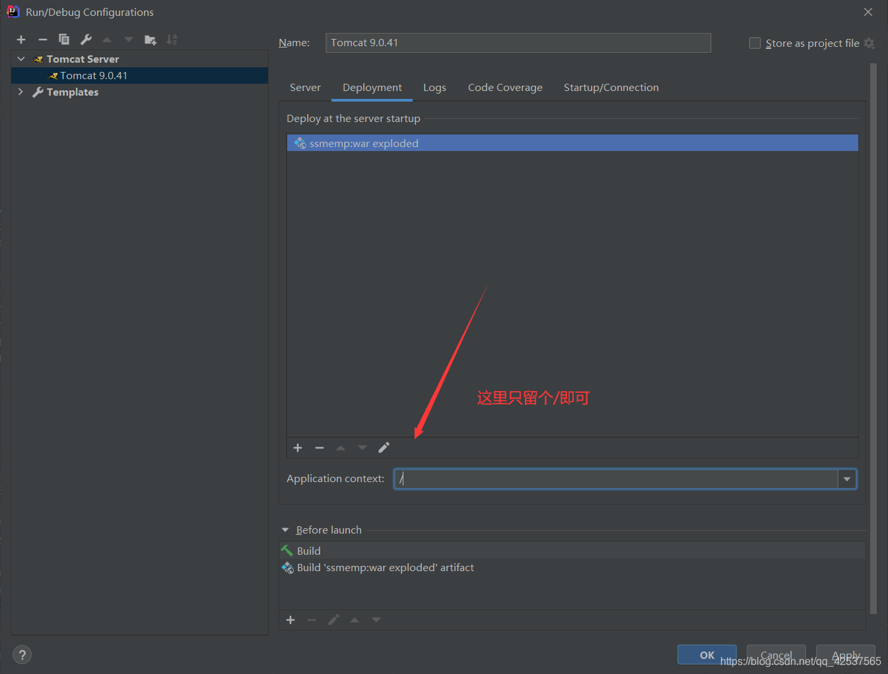Add a Before launch task
The width and height of the screenshot is (888, 674).
(x=290, y=620)
